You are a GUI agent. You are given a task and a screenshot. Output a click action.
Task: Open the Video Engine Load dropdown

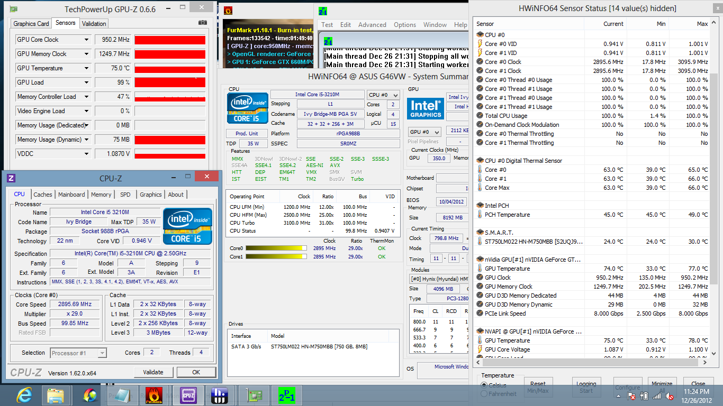87,111
